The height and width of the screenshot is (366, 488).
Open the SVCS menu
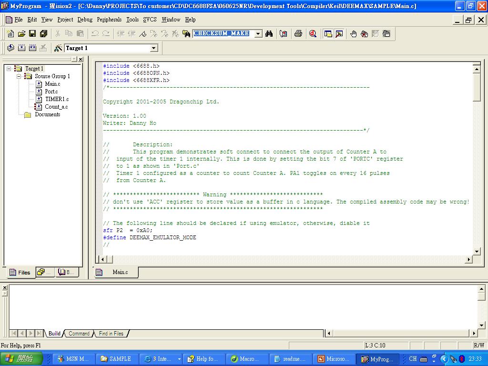[x=150, y=20]
